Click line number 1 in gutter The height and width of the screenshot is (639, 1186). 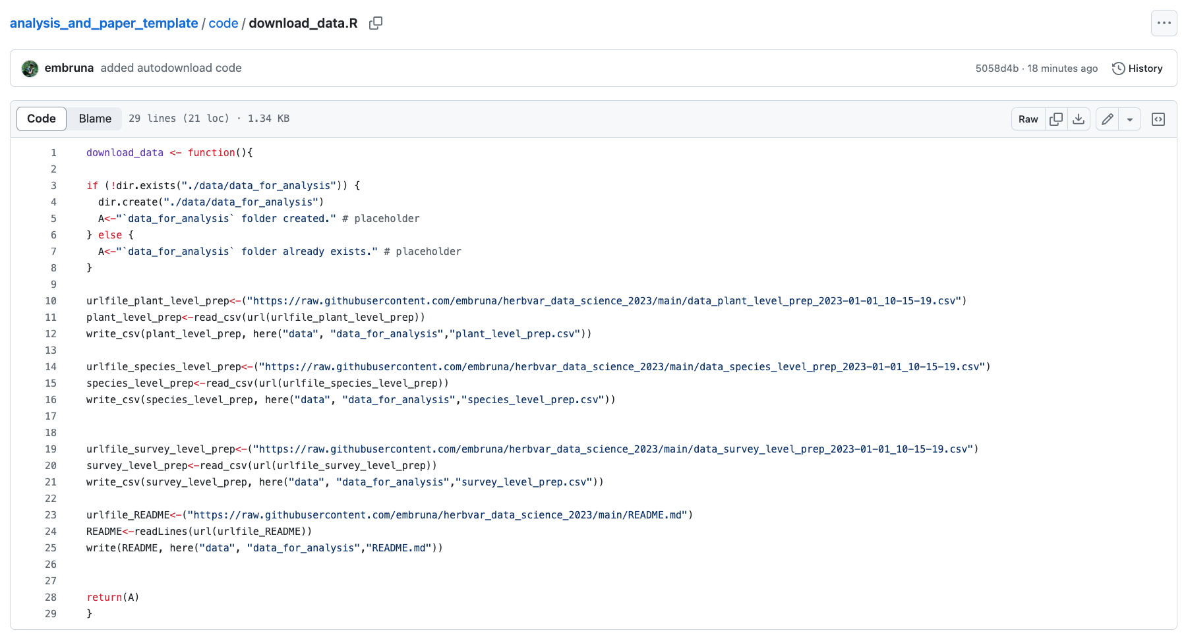[x=53, y=153]
